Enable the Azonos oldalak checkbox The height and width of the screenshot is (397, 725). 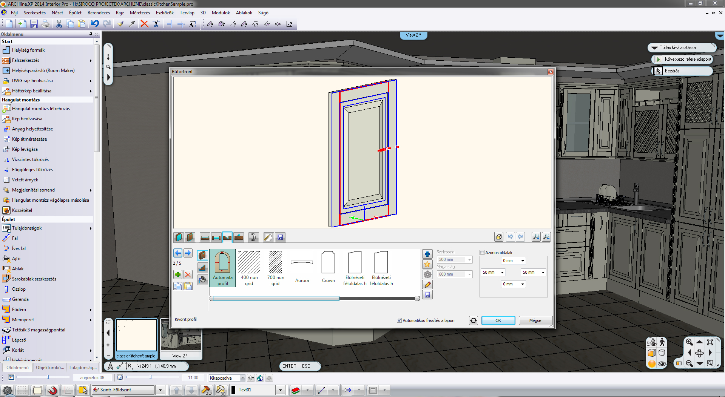pos(482,253)
